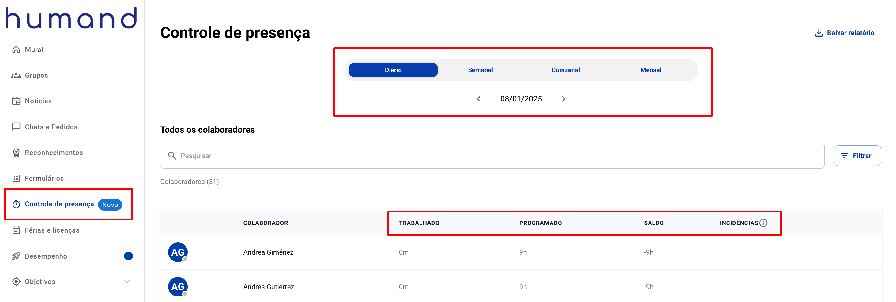
Task: Click the Chats e Pedidos bubble icon
Action: (x=16, y=127)
